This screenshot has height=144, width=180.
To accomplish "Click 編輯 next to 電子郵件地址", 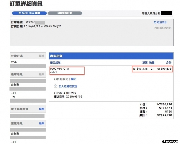I will point(41,109).
